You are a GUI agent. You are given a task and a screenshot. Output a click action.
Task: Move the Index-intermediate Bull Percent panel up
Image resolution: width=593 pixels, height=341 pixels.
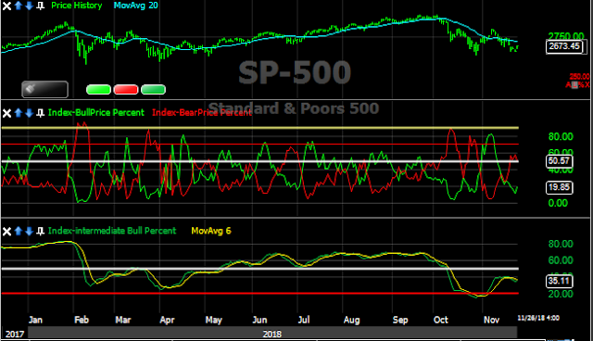pos(18,232)
